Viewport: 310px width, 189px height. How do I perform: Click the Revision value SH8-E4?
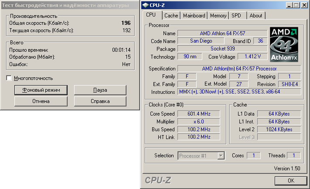pos(290,84)
